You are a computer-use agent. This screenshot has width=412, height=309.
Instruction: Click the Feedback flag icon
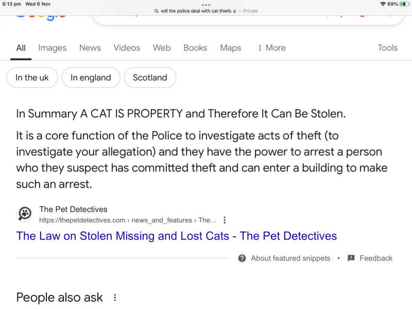tap(351, 258)
